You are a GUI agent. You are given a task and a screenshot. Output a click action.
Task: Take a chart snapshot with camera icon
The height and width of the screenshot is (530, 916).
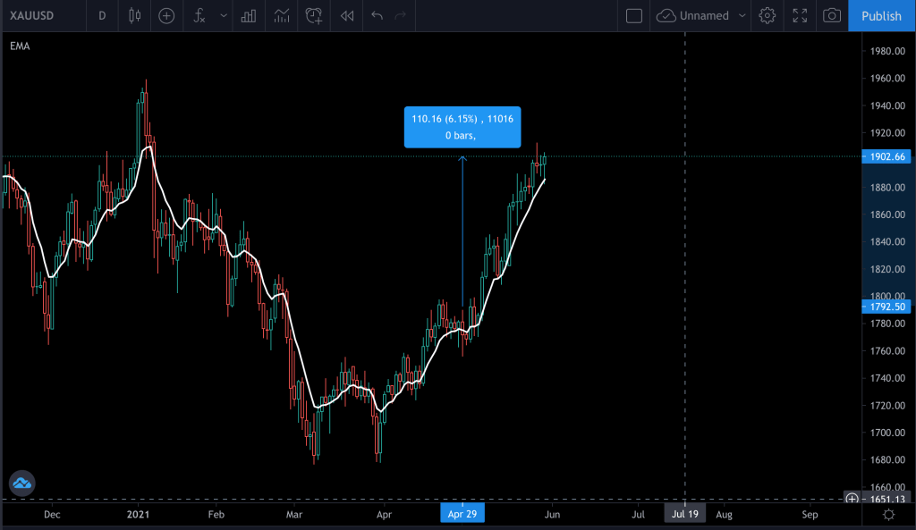[x=832, y=15]
